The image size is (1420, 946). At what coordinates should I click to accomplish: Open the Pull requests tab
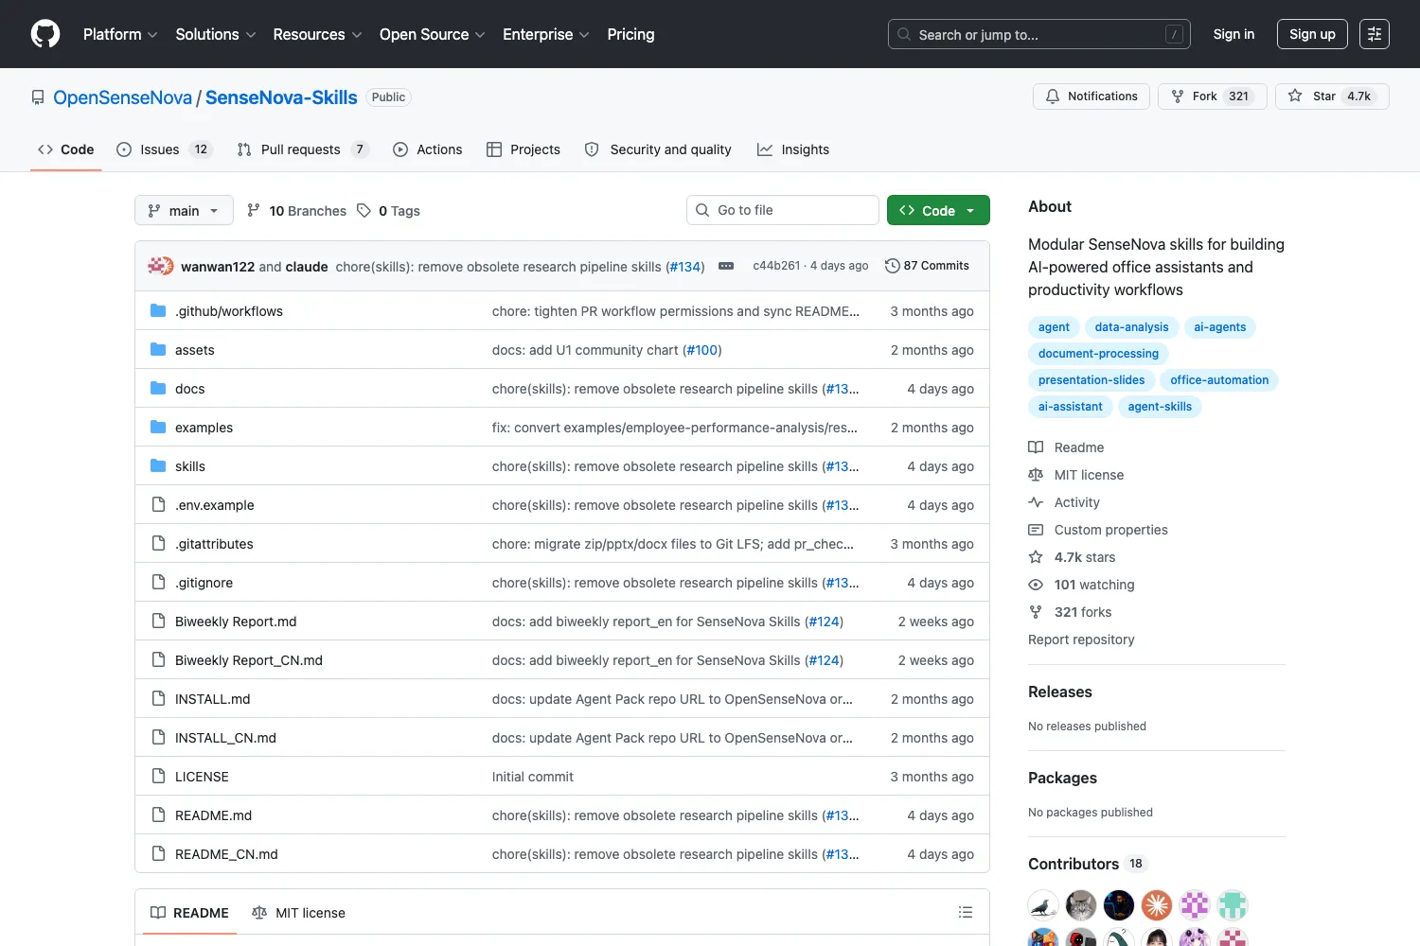point(302,149)
